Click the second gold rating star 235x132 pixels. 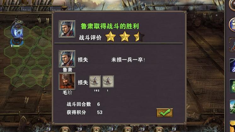coord(124,36)
